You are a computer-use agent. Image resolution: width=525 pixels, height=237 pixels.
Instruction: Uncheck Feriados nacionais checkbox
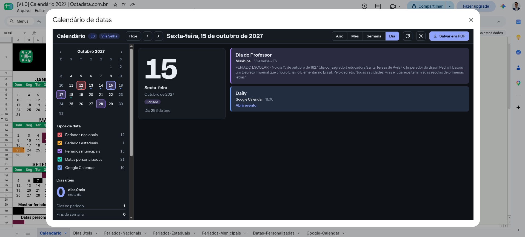click(x=60, y=135)
